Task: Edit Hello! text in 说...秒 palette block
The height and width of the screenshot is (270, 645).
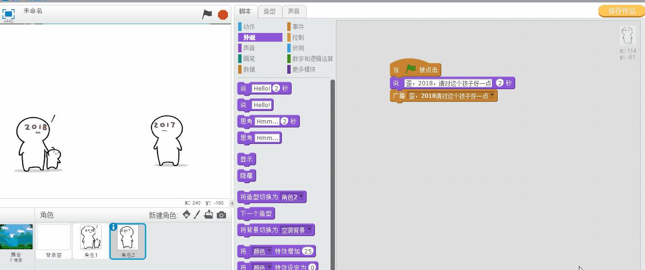Action: click(261, 89)
